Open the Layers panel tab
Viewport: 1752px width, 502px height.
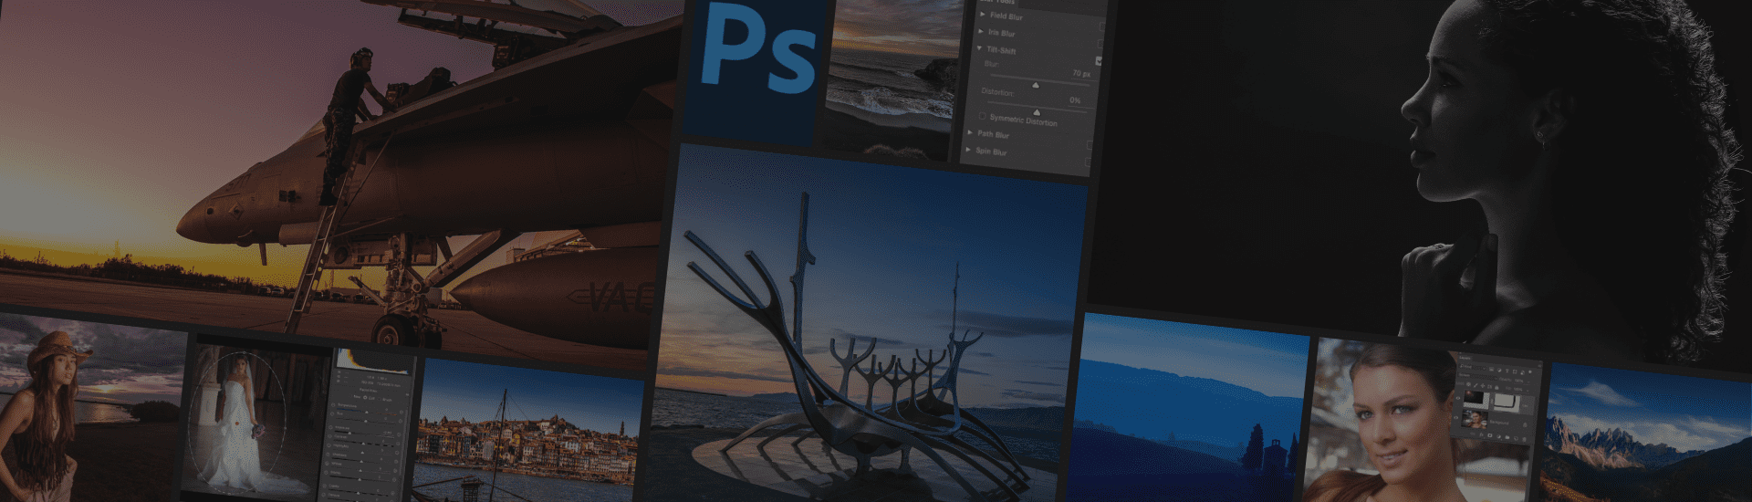1465,358
